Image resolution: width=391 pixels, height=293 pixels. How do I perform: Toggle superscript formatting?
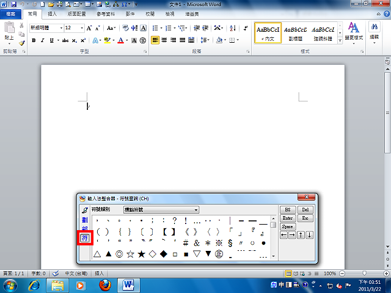[x=83, y=40]
